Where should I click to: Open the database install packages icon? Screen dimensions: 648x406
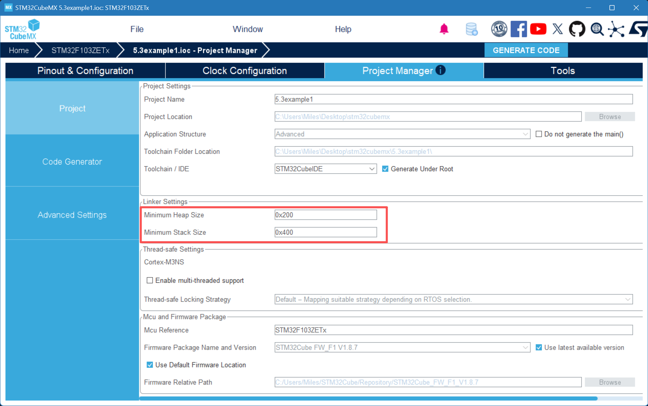point(472,29)
